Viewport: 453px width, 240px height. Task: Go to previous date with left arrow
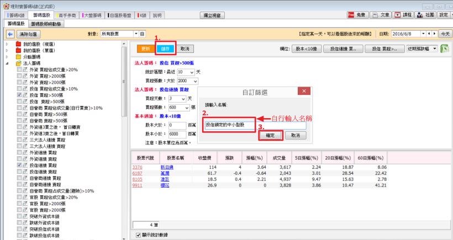pos(429,34)
